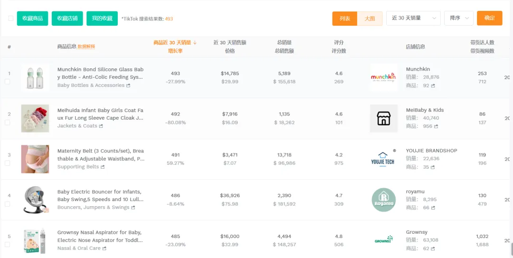The image size is (513, 258).
Task: Switch to 列表 list view
Action: click(x=345, y=19)
